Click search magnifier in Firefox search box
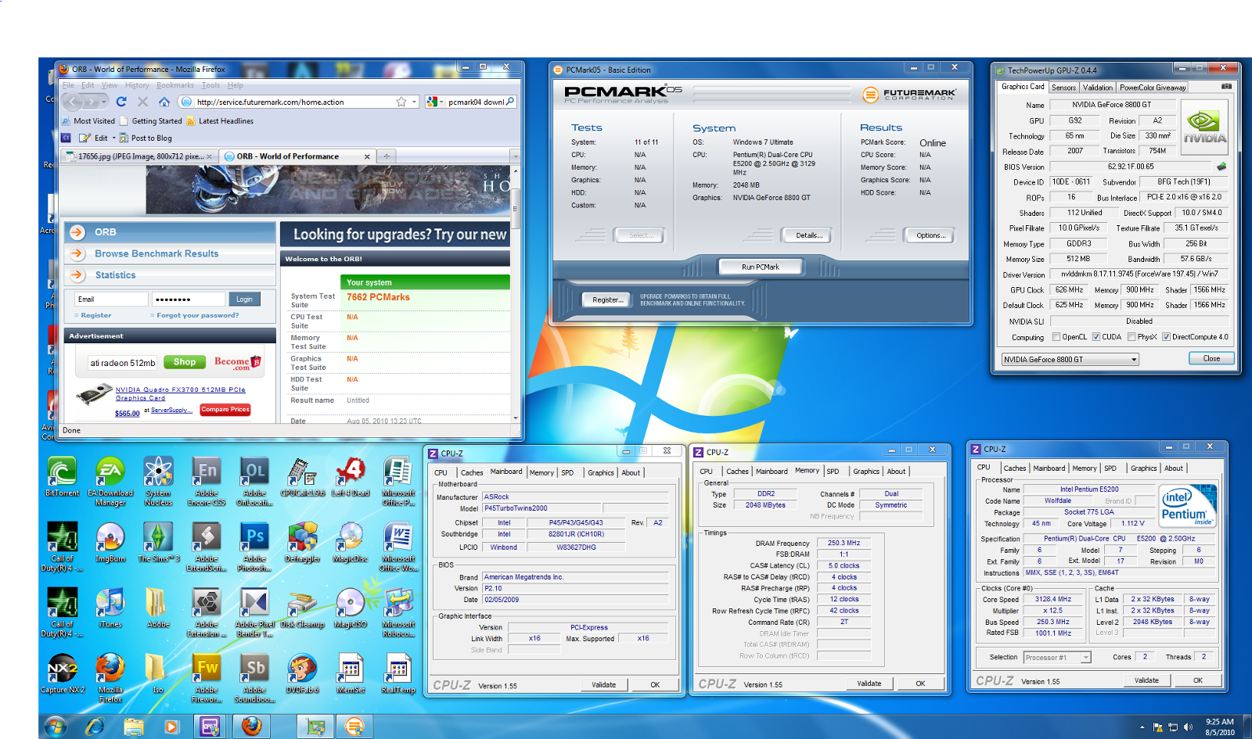The width and height of the screenshot is (1252, 739). (x=510, y=102)
